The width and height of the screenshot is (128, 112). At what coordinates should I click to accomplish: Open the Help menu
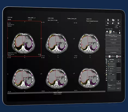click(112, 29)
